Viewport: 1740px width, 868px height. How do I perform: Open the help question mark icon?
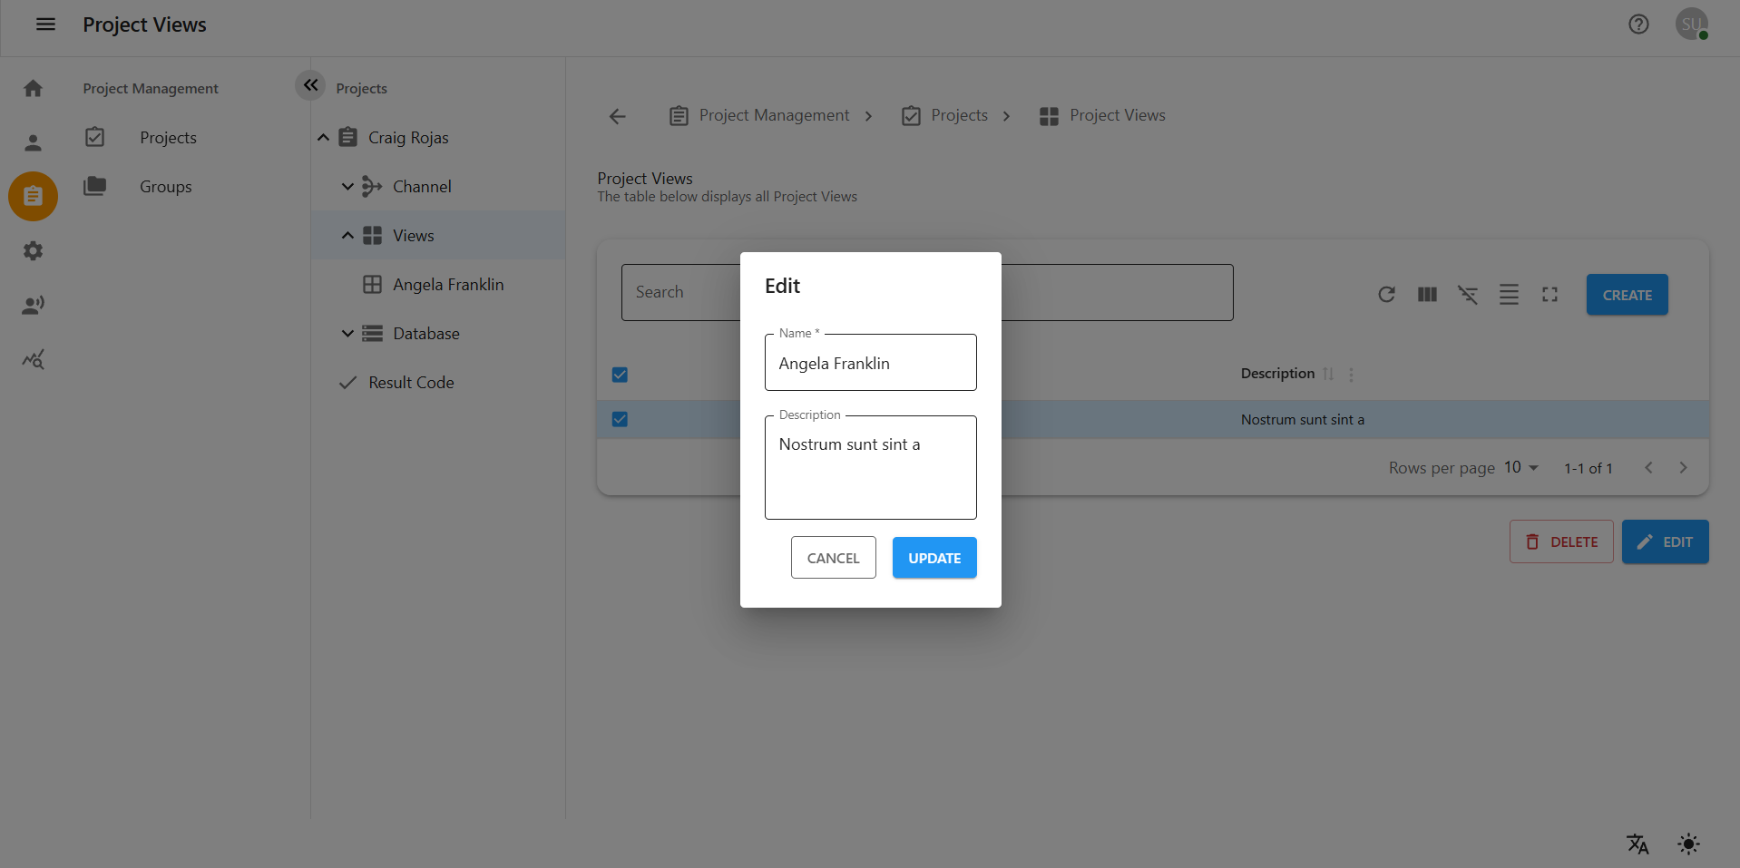(x=1638, y=24)
